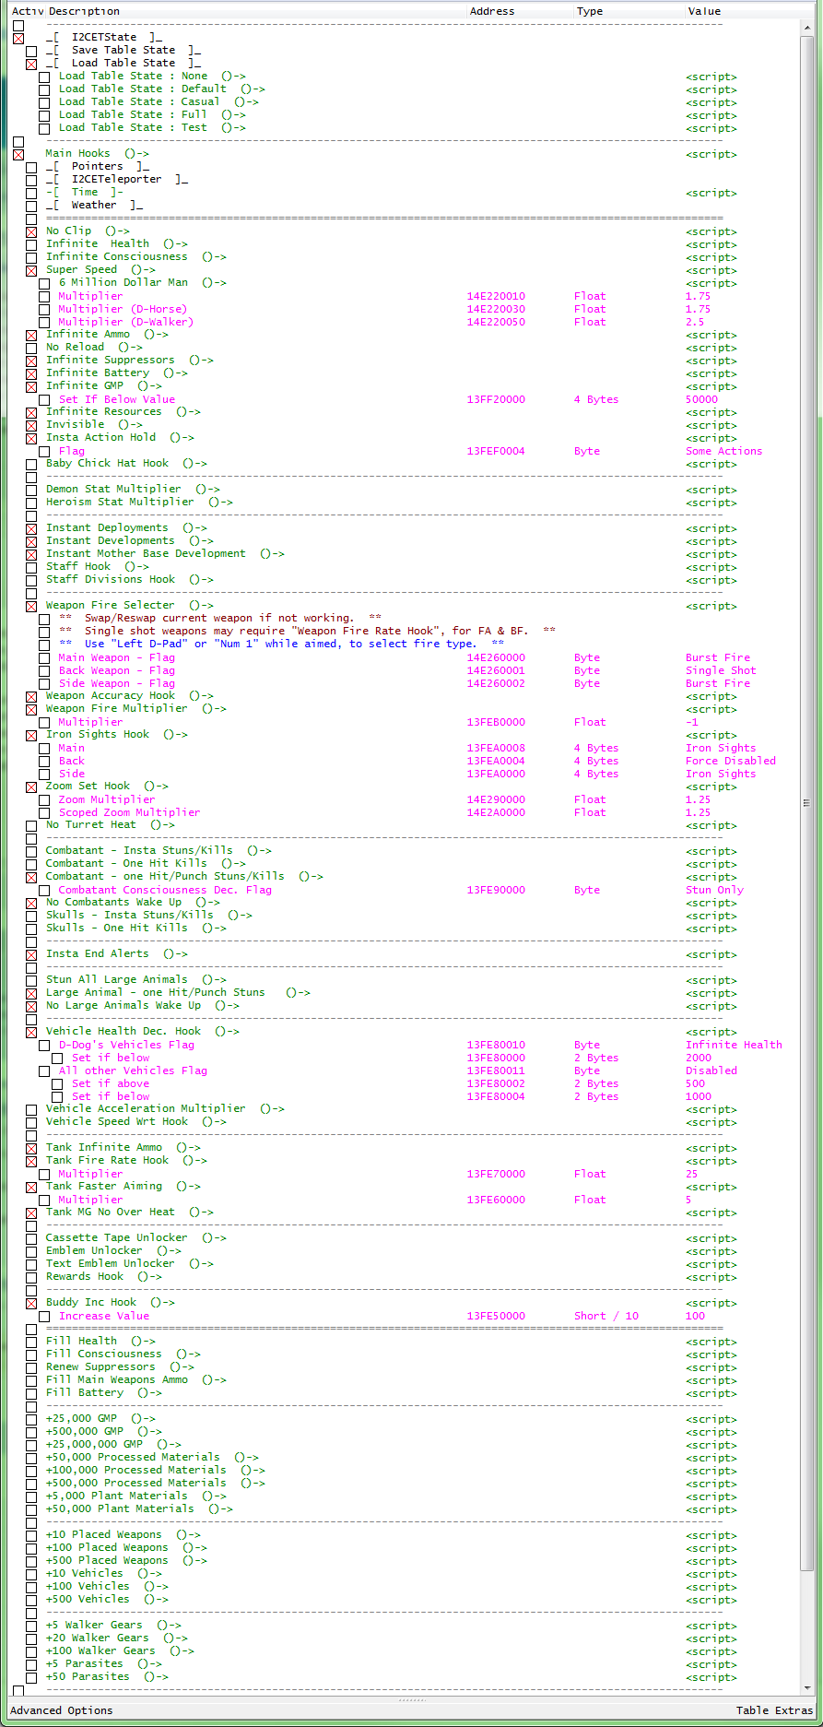
Task: Check the No Reload checkbox
Action: 31,349
